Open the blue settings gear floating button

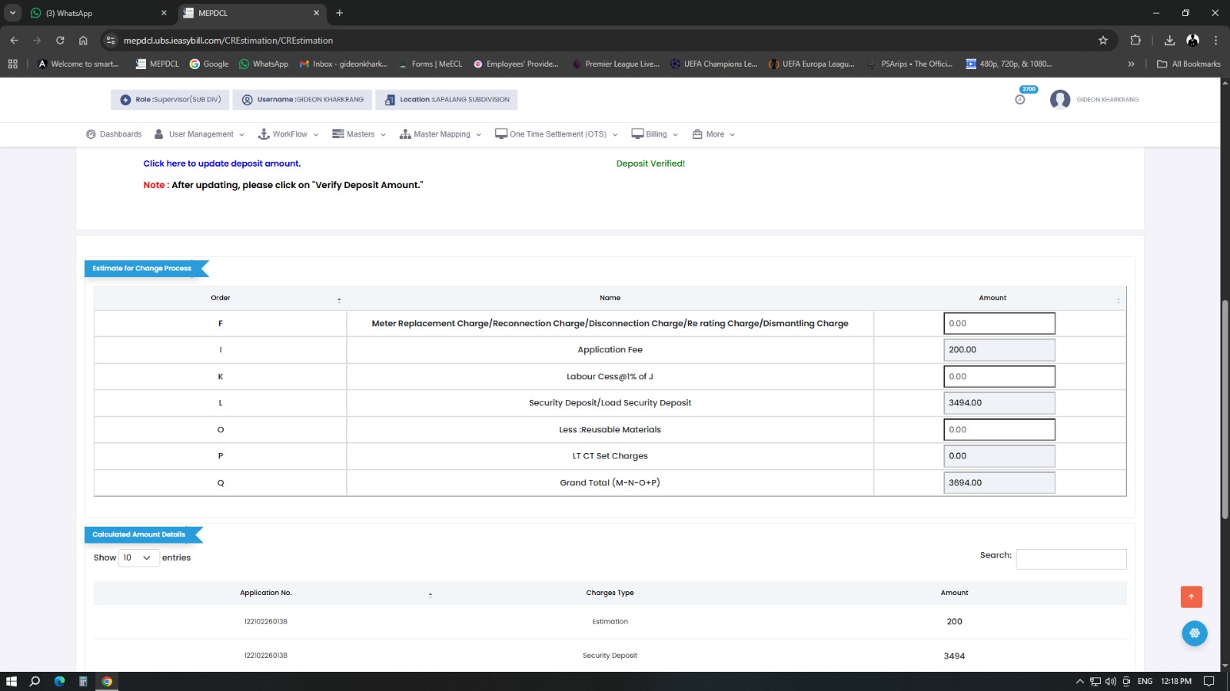1194,633
